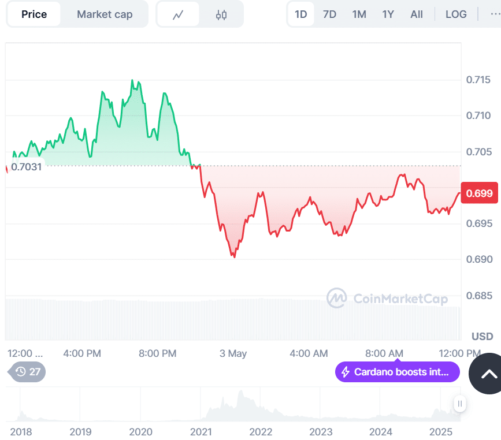
Task: Click the 2022 year on range selector
Action: (261, 432)
